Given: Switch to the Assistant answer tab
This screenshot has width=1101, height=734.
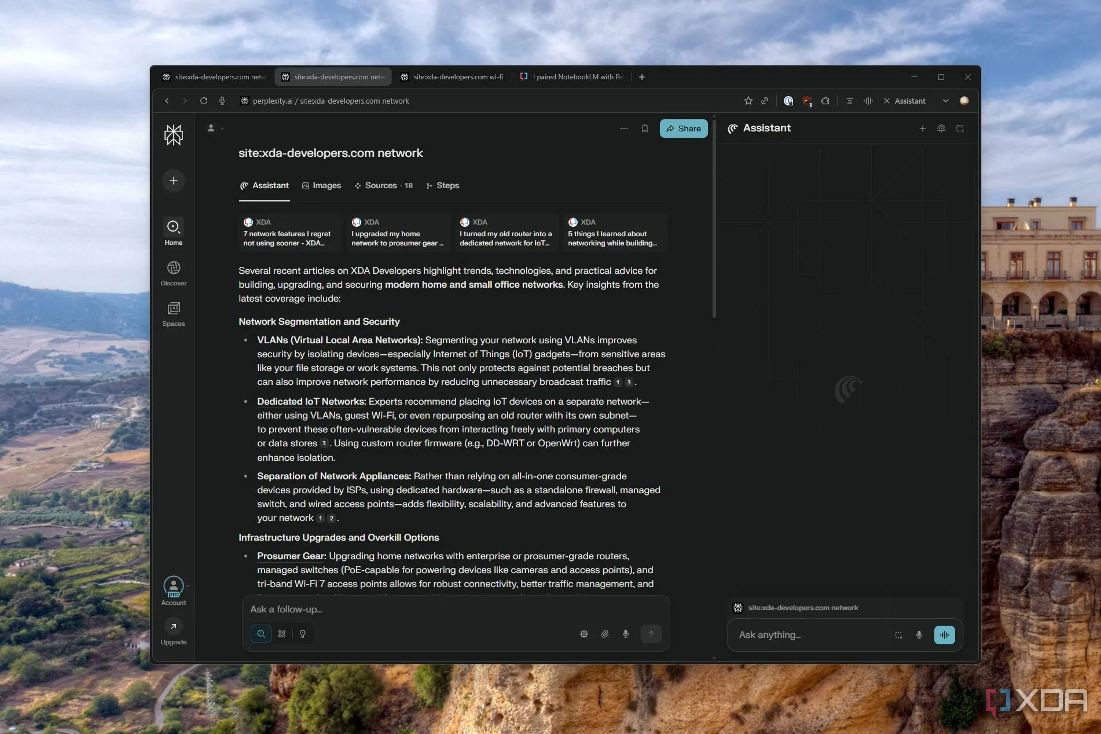Looking at the screenshot, I should click(264, 186).
